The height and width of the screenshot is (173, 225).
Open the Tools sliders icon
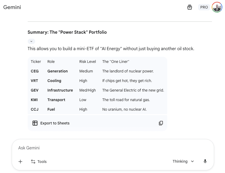(33, 162)
